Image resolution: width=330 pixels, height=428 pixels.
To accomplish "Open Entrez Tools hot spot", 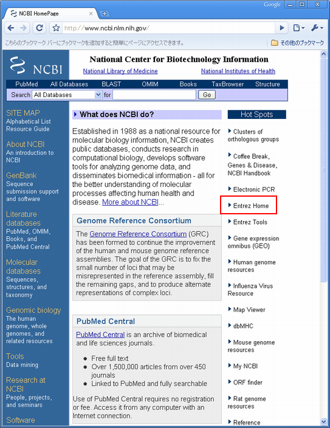I will coord(250,222).
